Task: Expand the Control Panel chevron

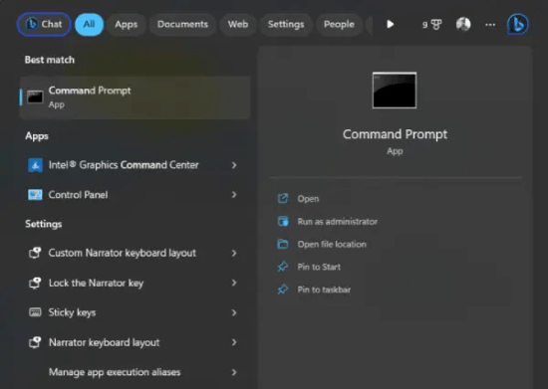Action: (x=234, y=195)
